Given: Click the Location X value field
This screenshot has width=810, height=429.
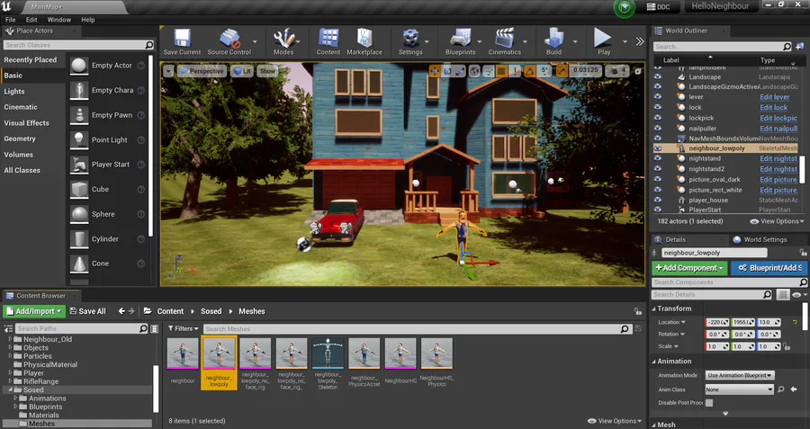Looking at the screenshot, I should pyautogui.click(x=717, y=322).
